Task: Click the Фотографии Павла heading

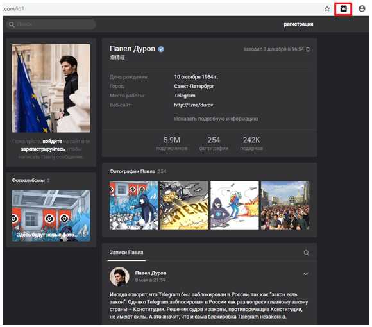Action: coord(132,171)
